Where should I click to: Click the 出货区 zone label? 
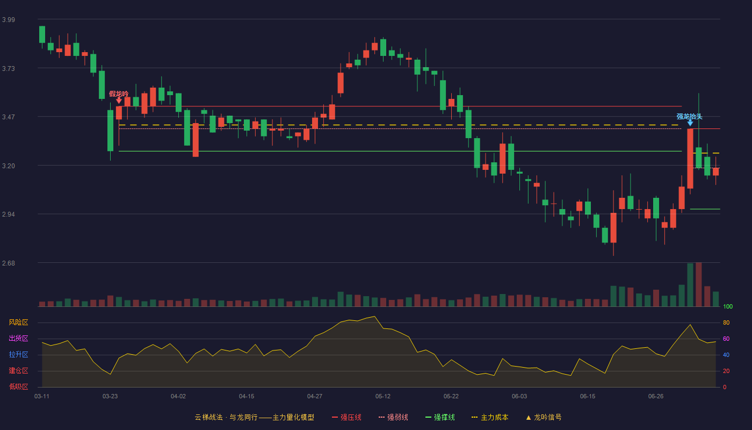(18, 339)
